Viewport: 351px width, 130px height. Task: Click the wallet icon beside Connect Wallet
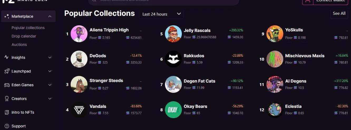[x=308, y=1]
